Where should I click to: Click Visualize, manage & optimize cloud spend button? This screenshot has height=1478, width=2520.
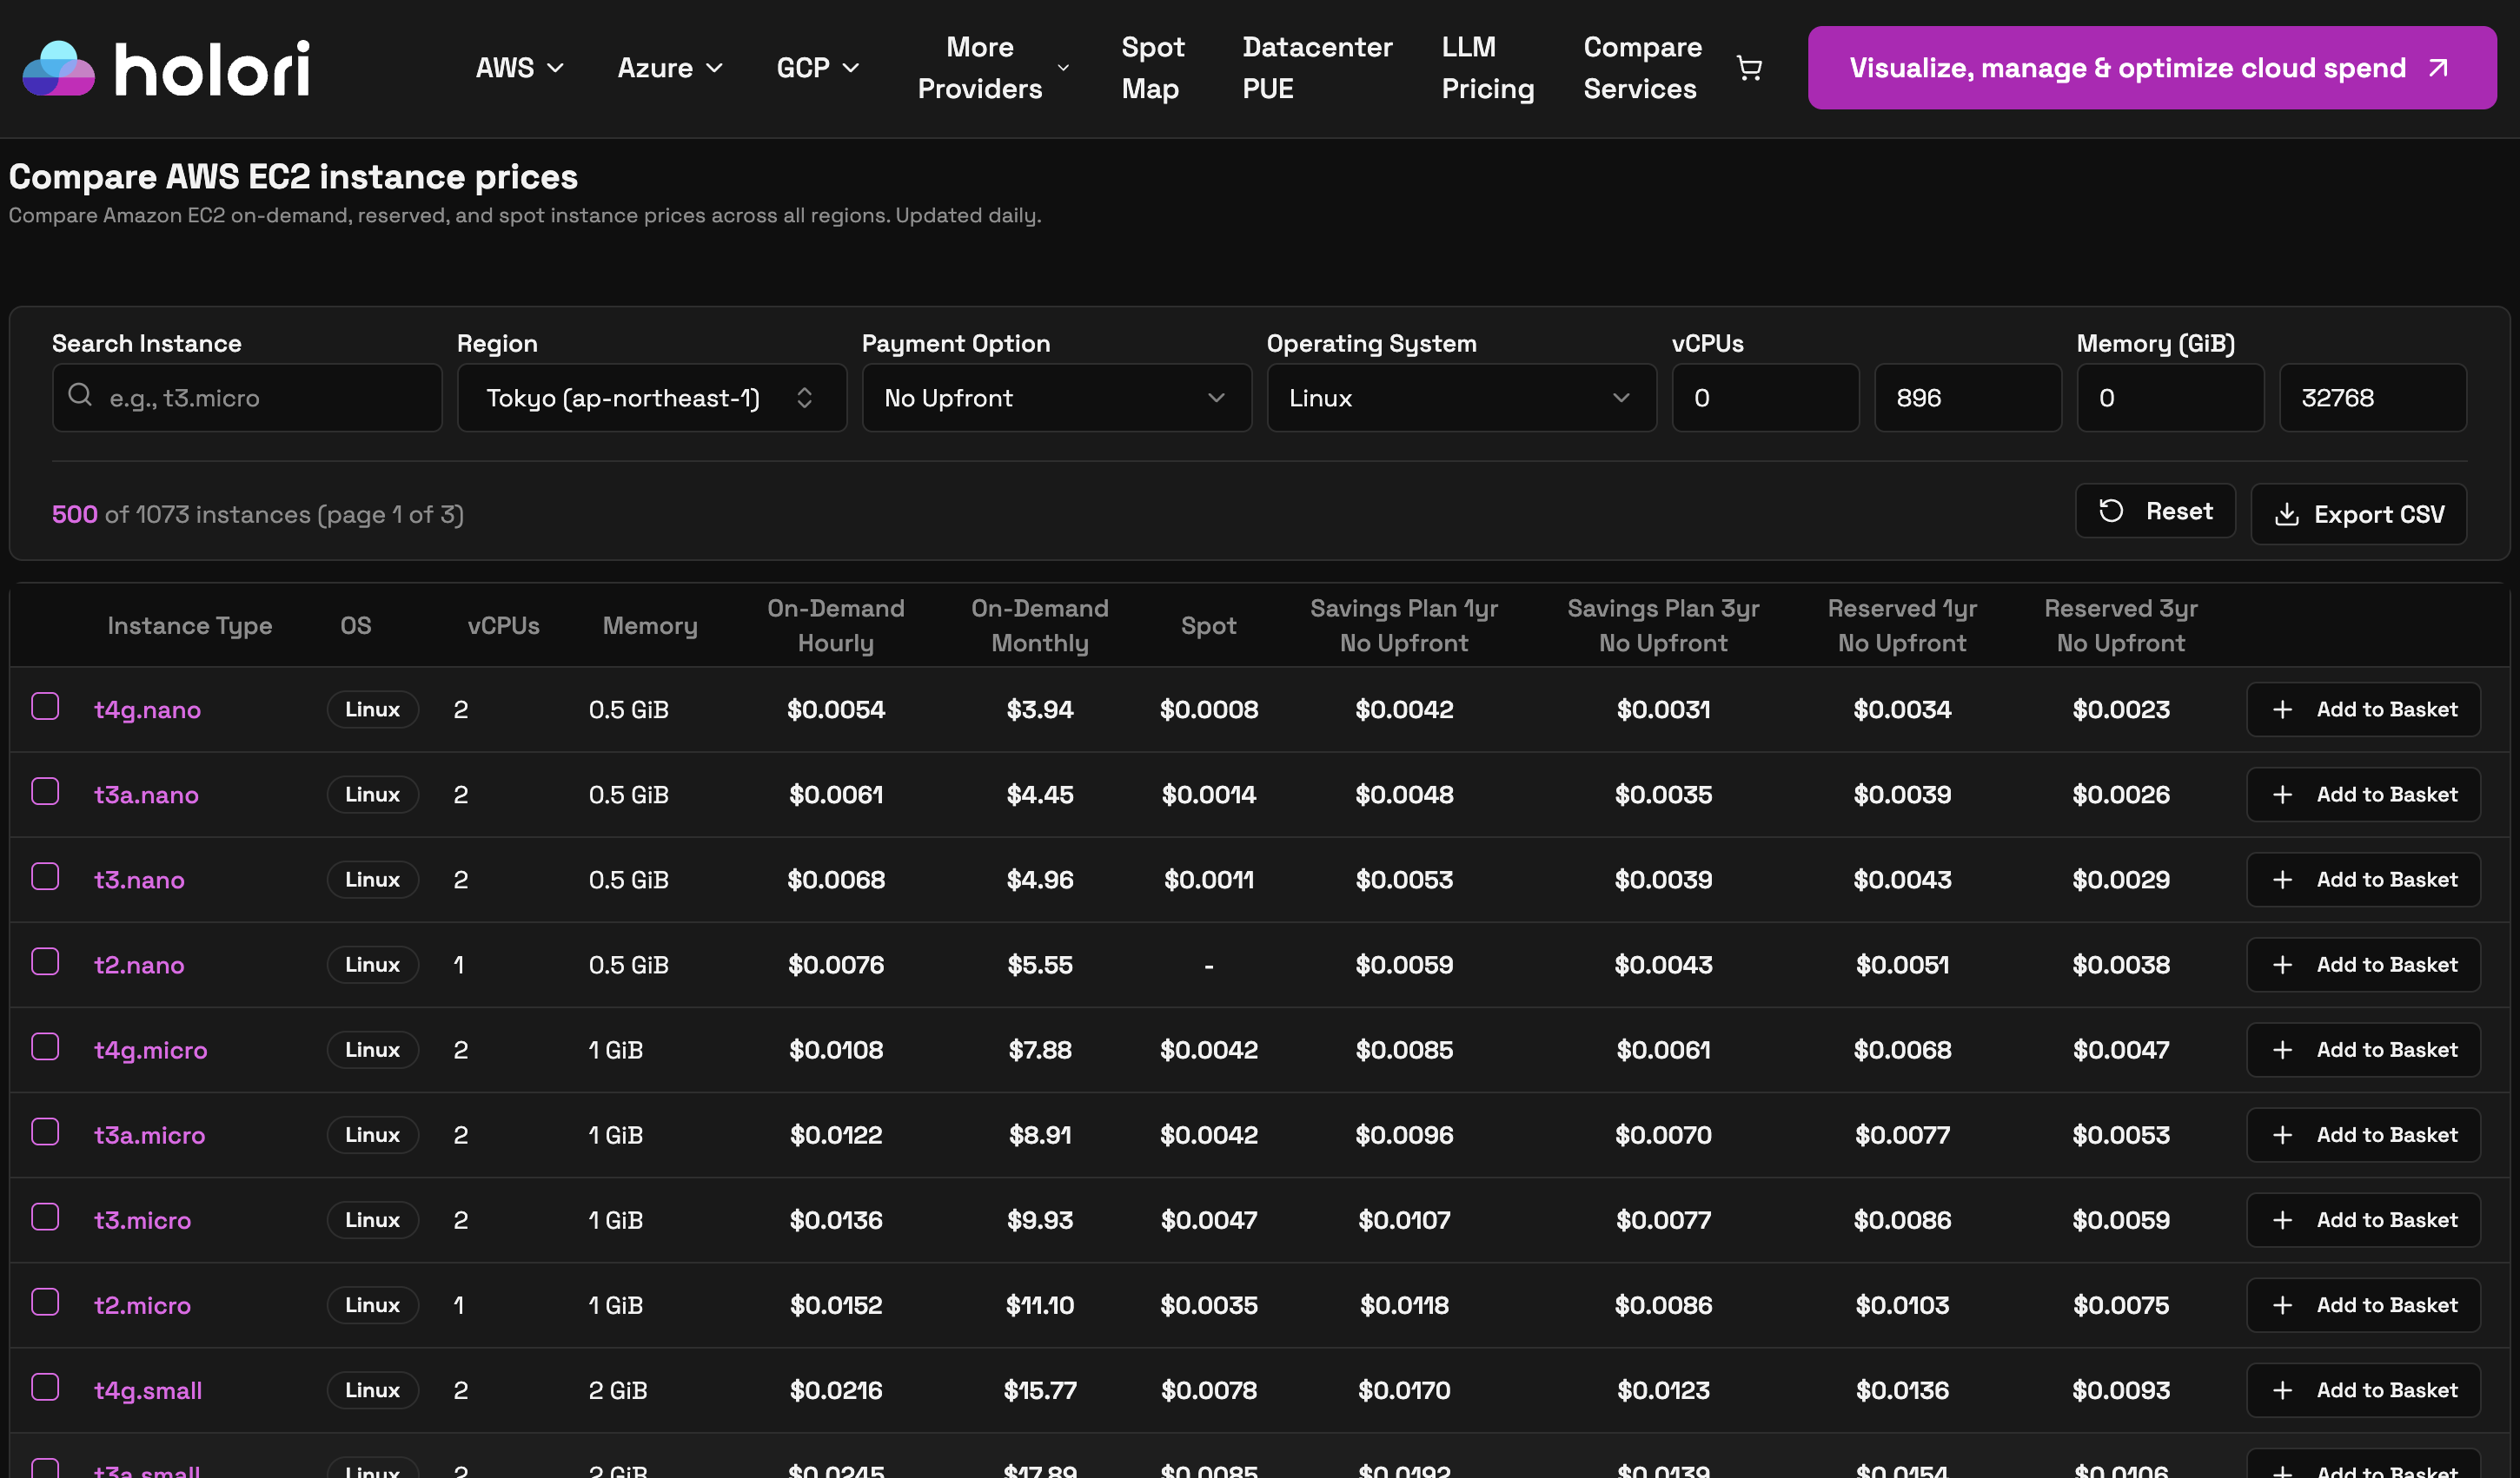click(x=2151, y=68)
